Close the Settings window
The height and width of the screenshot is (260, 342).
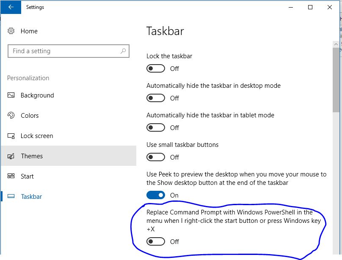(330, 7)
